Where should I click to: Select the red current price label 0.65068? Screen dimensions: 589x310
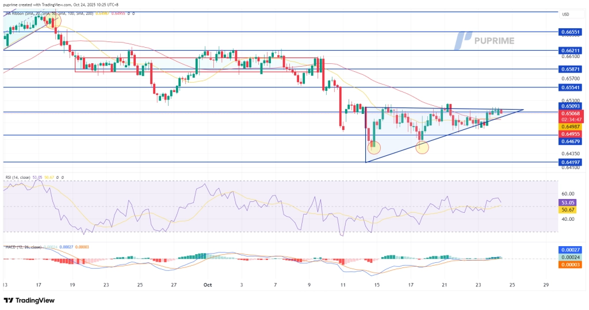pos(572,114)
